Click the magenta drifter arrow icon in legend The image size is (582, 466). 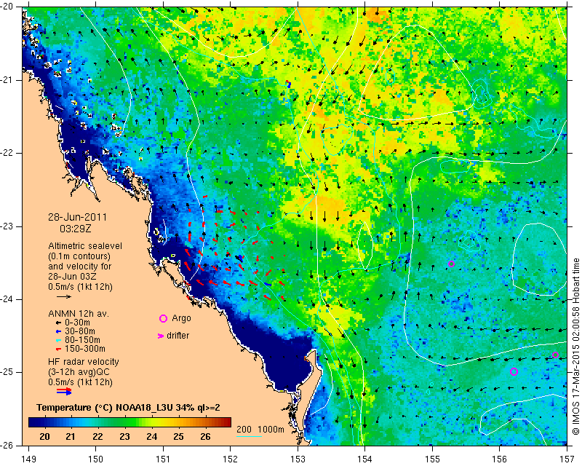pos(161,336)
